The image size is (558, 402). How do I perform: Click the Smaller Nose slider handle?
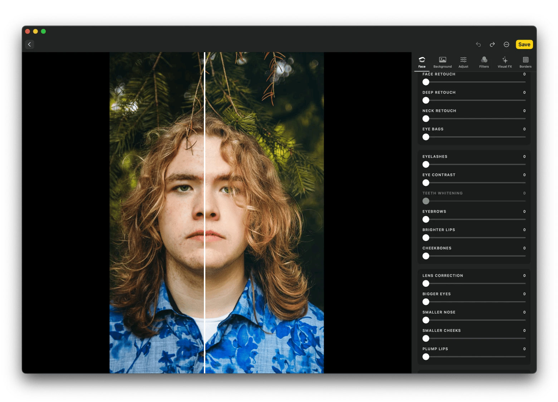(426, 320)
